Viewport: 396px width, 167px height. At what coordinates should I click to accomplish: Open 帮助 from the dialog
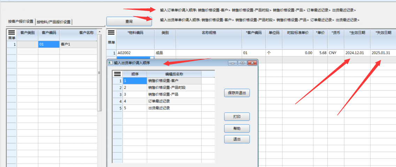pyautogui.click(x=237, y=128)
